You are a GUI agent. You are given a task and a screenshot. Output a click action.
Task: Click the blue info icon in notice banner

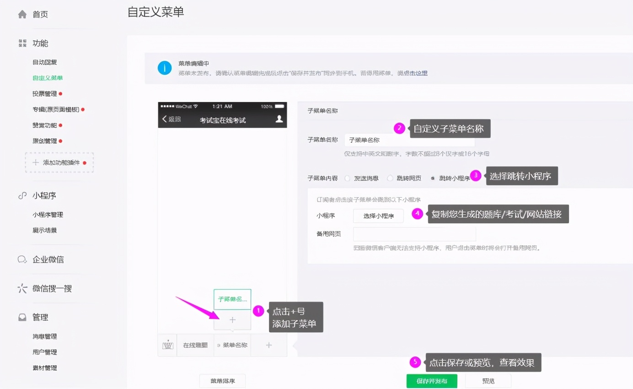tap(165, 68)
